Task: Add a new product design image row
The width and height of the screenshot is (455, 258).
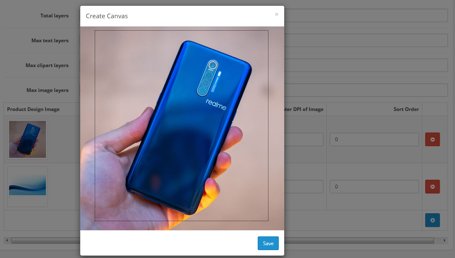Action: (432, 220)
